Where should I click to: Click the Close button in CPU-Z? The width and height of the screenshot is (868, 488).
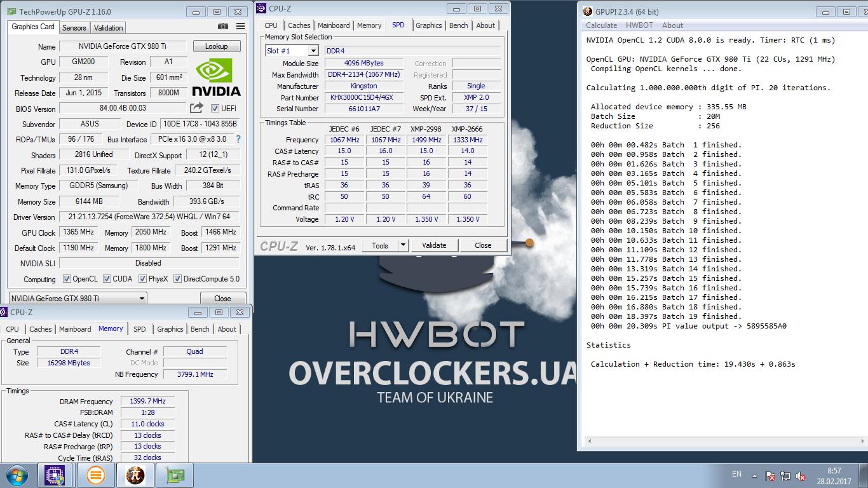(483, 245)
